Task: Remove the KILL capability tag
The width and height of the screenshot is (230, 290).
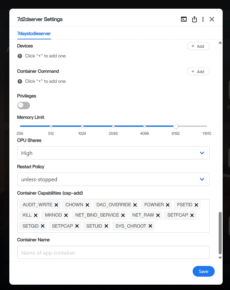Action: (x=36, y=215)
